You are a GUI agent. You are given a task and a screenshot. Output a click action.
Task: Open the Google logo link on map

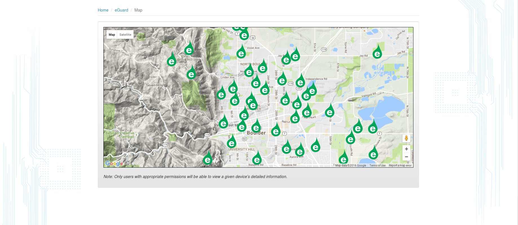tap(114, 163)
